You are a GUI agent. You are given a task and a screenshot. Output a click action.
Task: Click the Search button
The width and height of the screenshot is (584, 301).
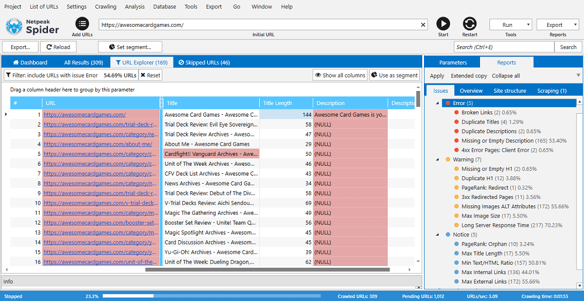pos(568,47)
